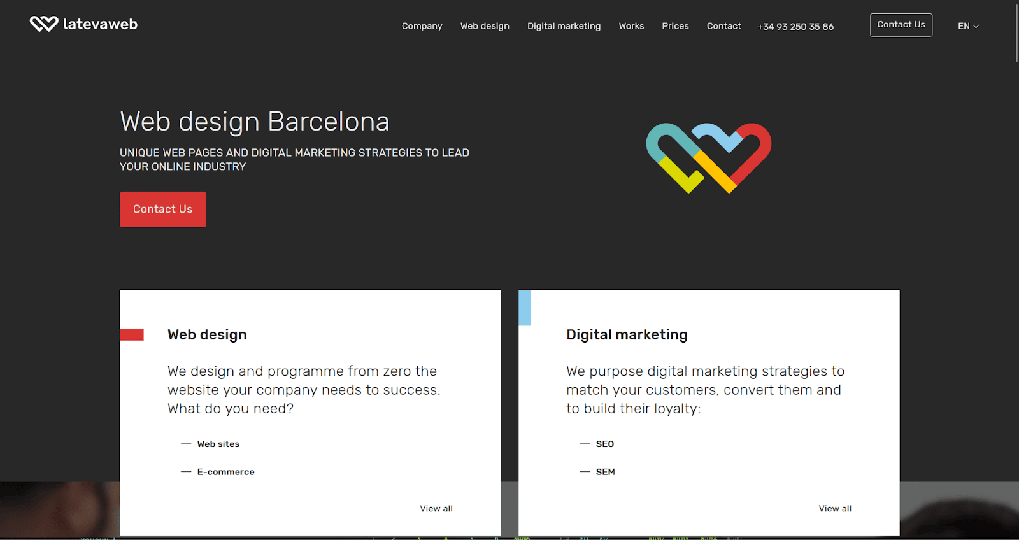Open the Works page
This screenshot has height=540, width=1019.
click(631, 26)
